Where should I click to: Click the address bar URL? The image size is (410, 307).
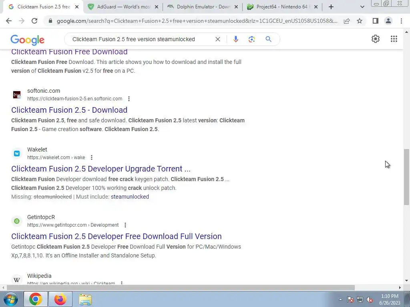pyautogui.click(x=197, y=21)
